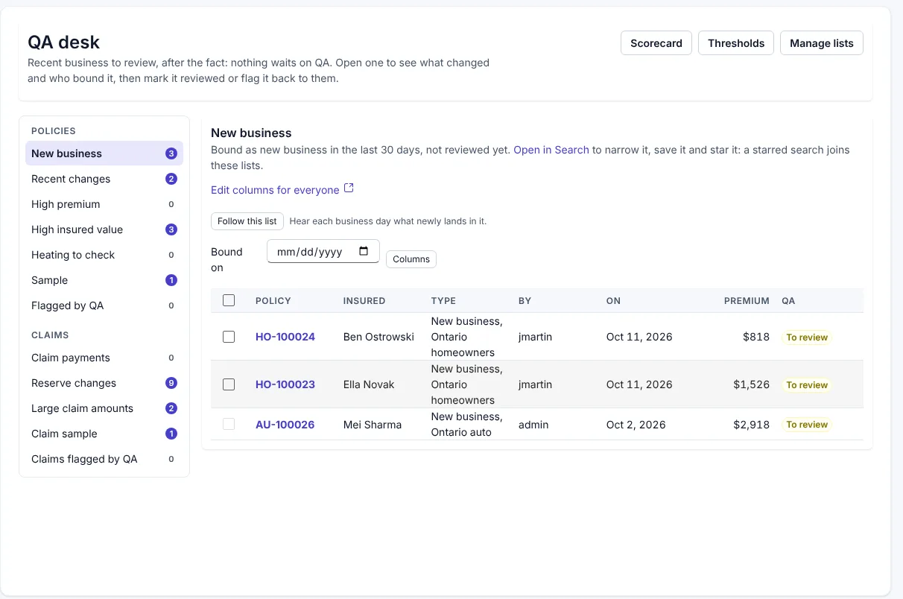Open the Claim sample list
Screen dimensions: 903x599
click(x=104, y=434)
